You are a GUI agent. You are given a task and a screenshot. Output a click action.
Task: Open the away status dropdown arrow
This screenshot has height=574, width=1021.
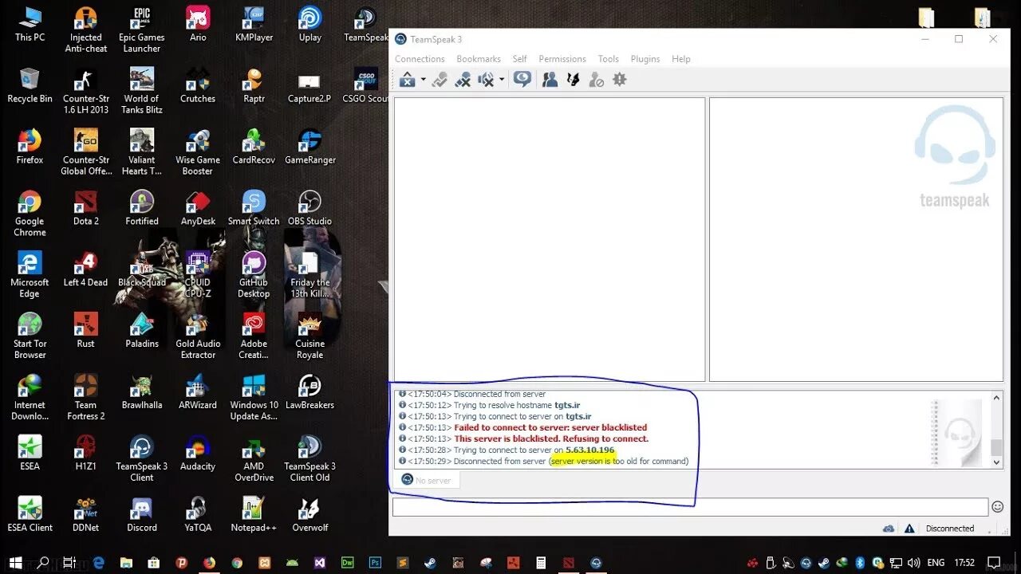tap(423, 80)
